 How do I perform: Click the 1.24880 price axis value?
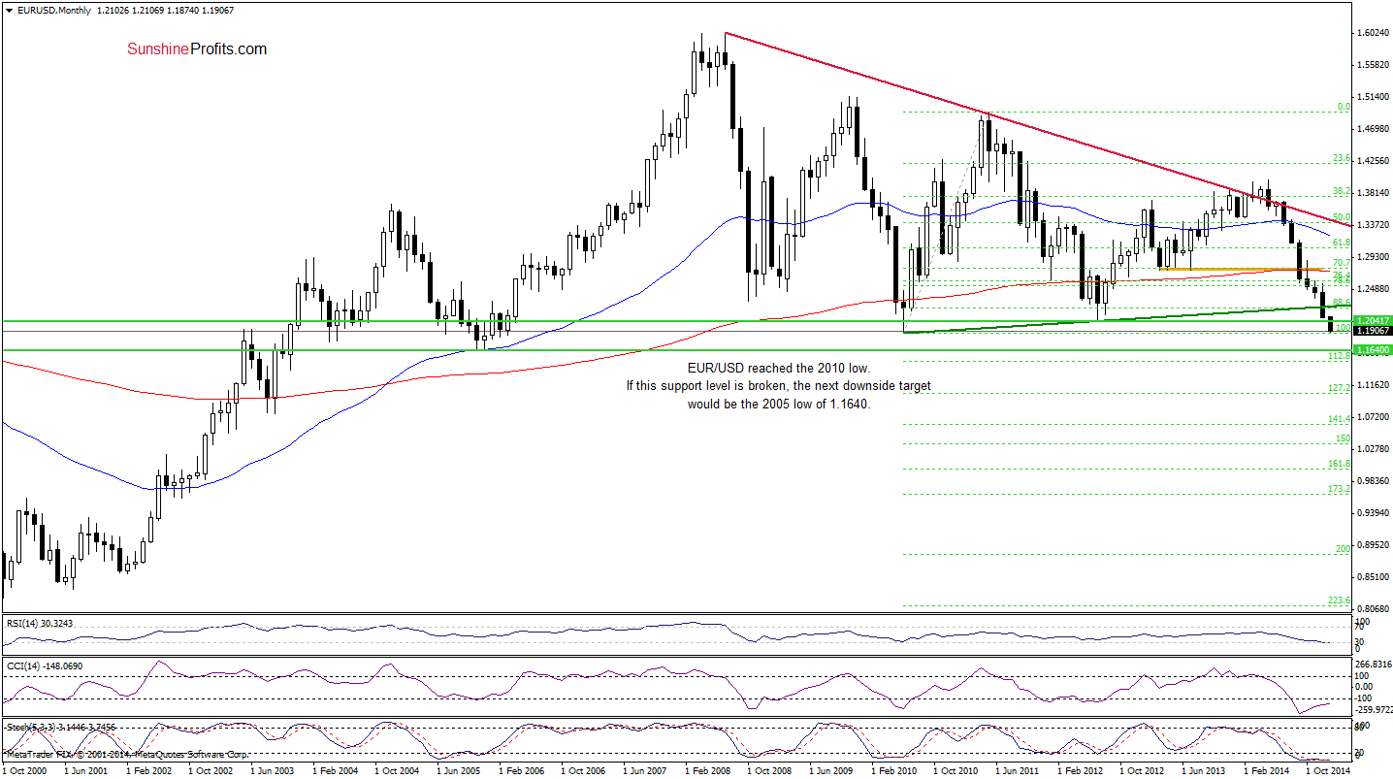point(1372,288)
